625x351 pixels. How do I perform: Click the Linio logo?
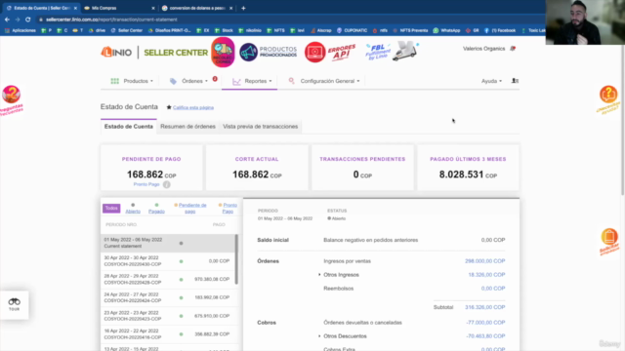(x=116, y=52)
